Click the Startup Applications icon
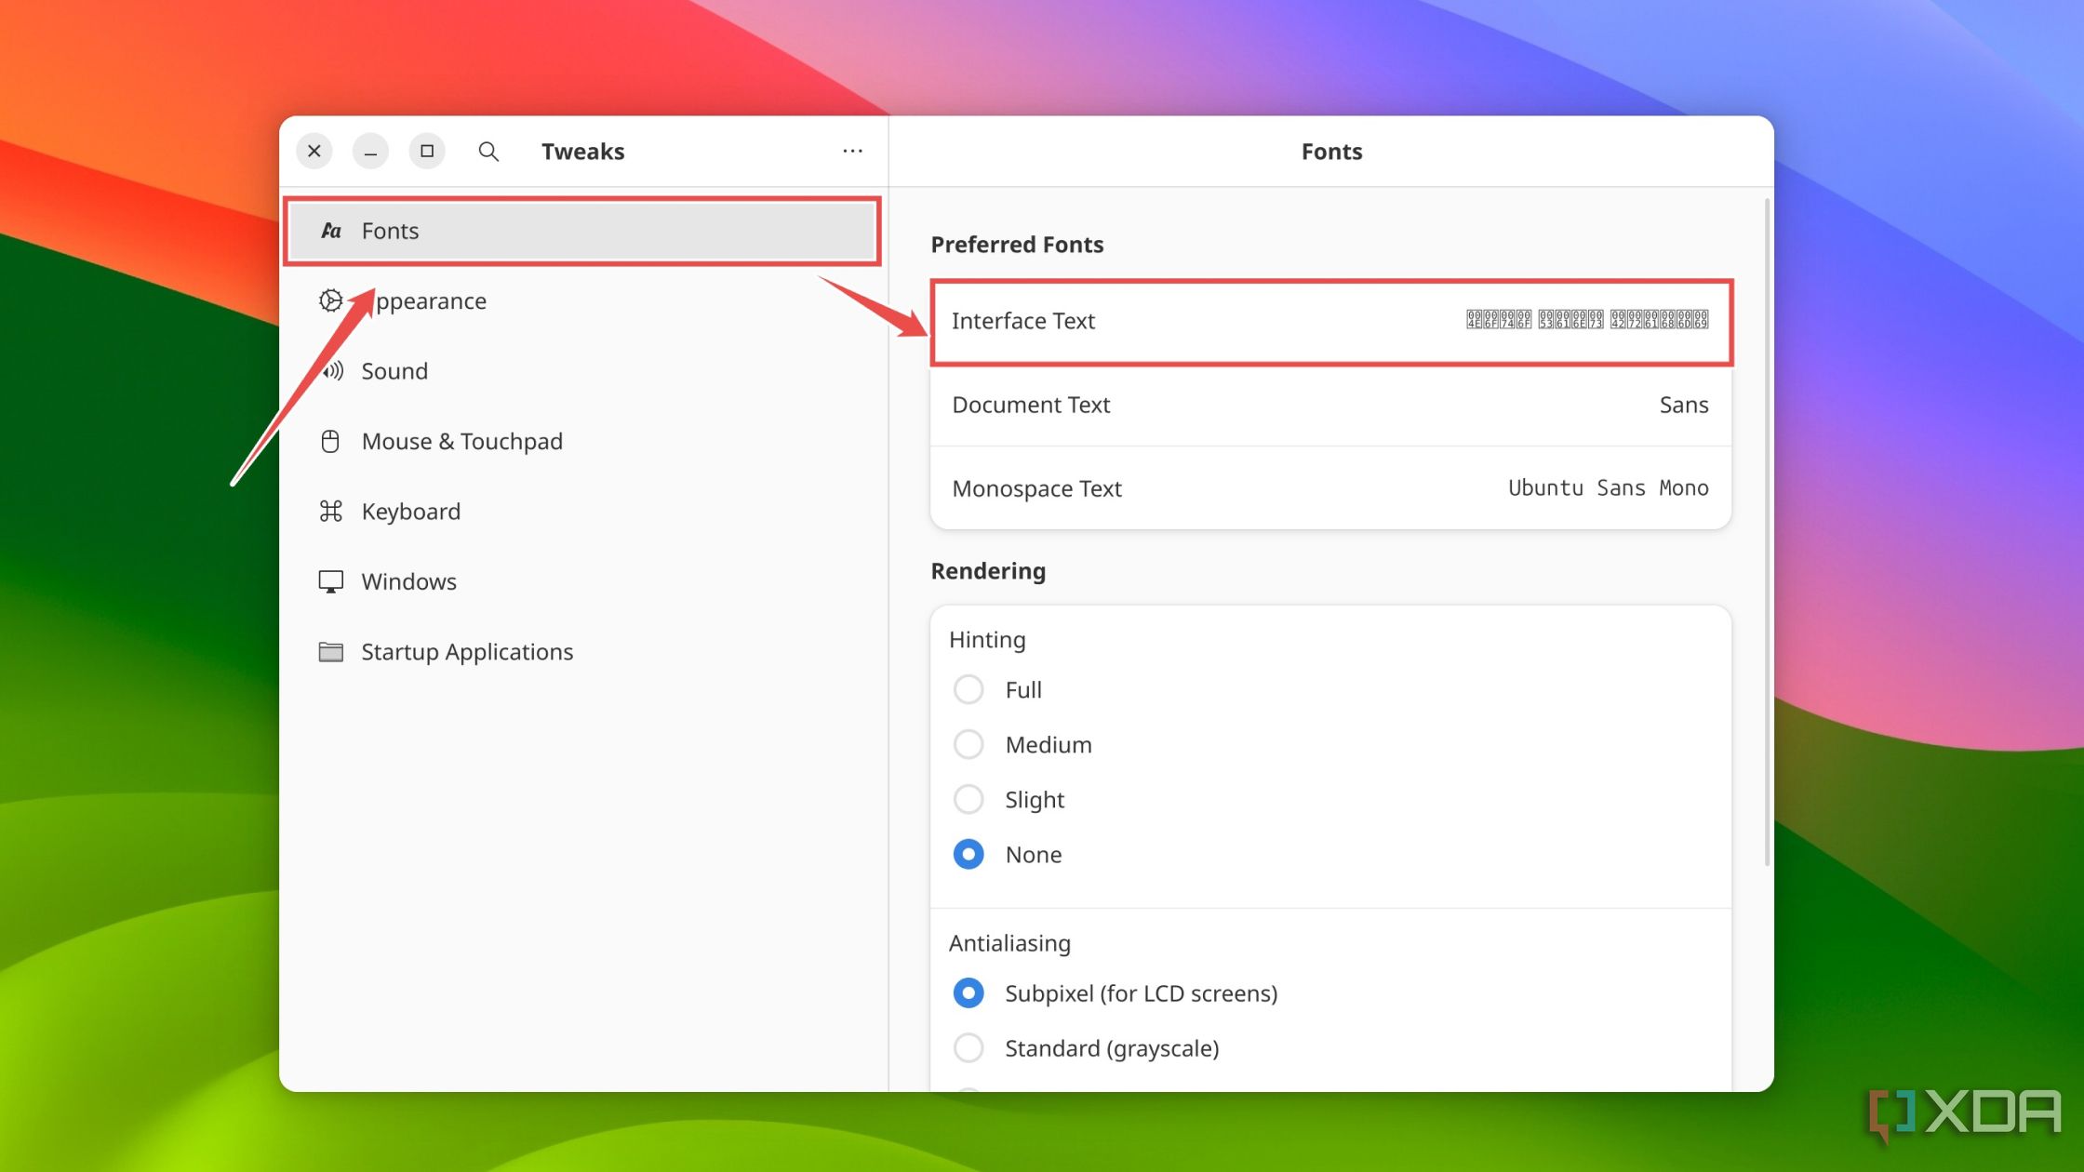 tap(330, 651)
